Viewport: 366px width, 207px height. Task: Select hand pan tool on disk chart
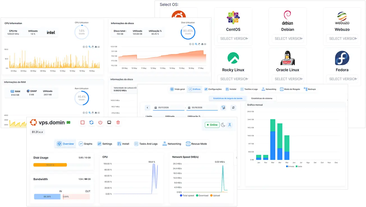(x=199, y=44)
